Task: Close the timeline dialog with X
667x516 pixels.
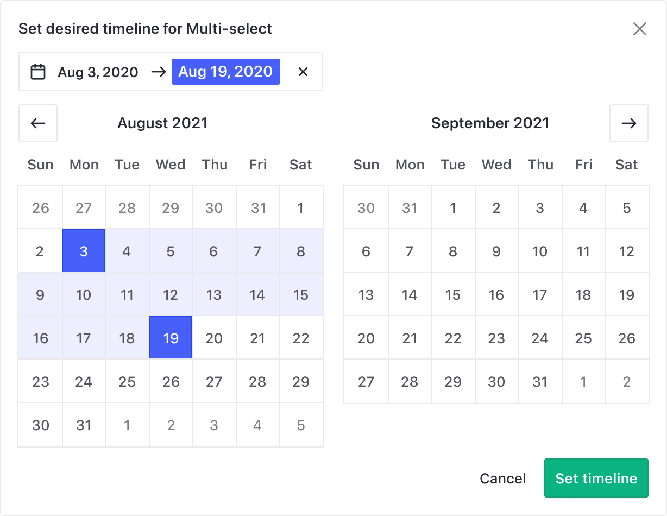Action: pyautogui.click(x=639, y=29)
